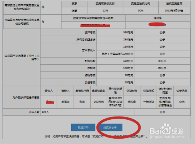Select the 150万元 total revenue value

pyautogui.click(x=128, y=47)
